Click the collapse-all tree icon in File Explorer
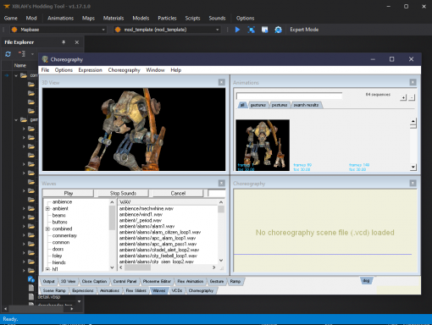 point(22,53)
